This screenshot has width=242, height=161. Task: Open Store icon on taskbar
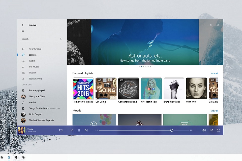(23, 157)
